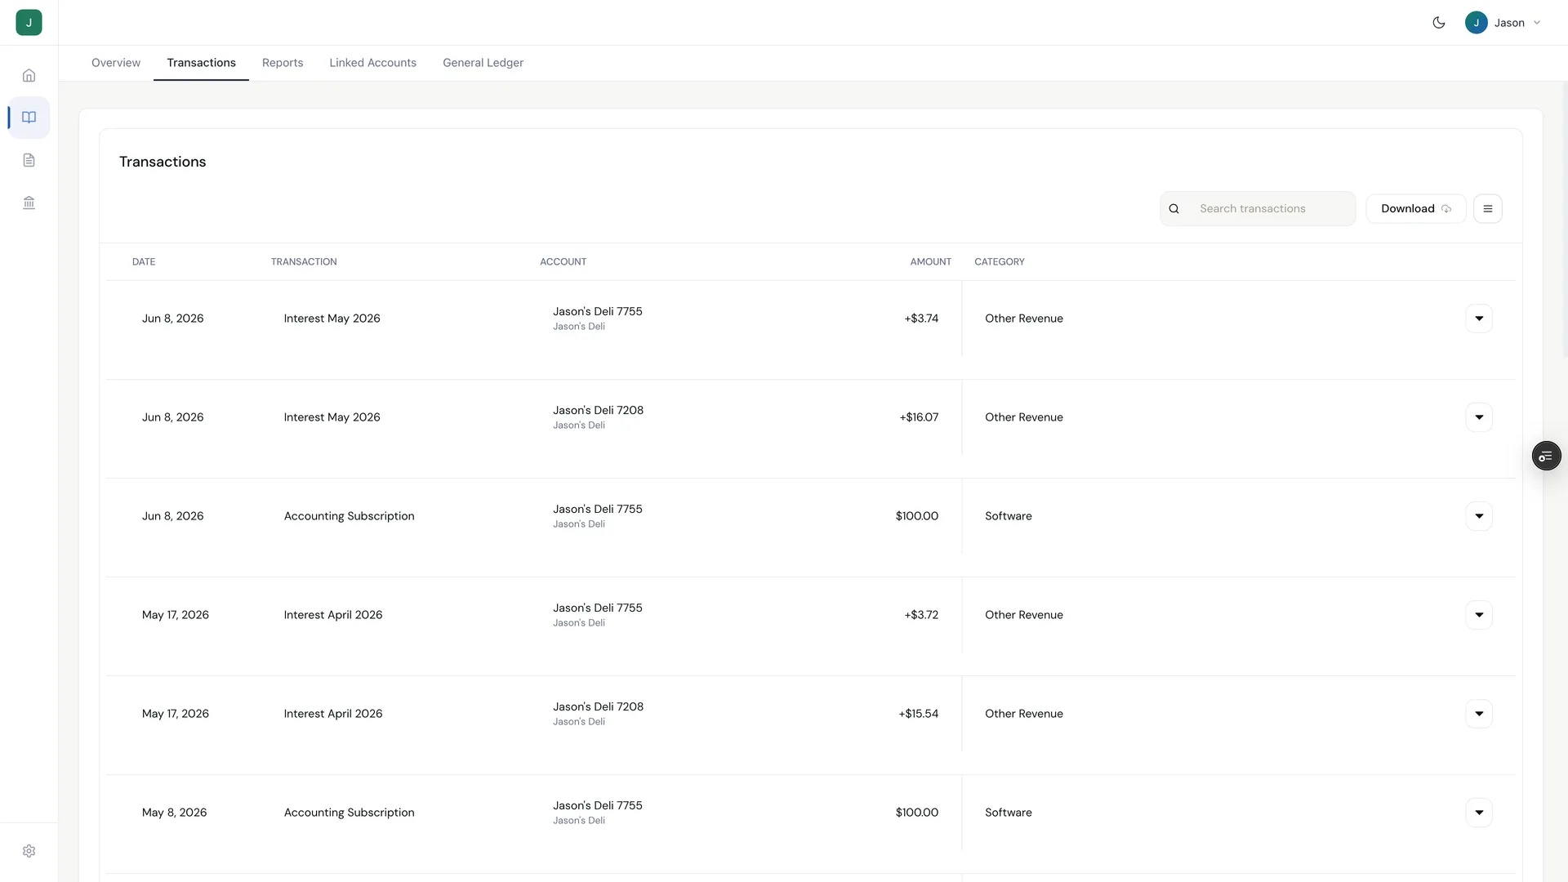Expand category dropdown for $3.72 interest row
Image resolution: width=1568 pixels, height=882 pixels.
point(1479,615)
